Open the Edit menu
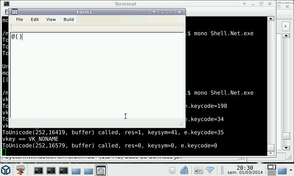This screenshot has height=176, width=294. tap(35, 19)
